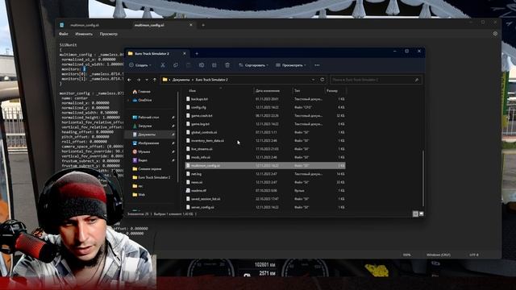Click the pin icon next to Загрузки

pyautogui.click(x=173, y=126)
